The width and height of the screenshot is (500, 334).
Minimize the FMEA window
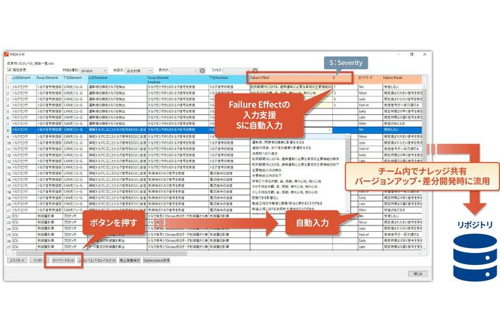coord(399,54)
